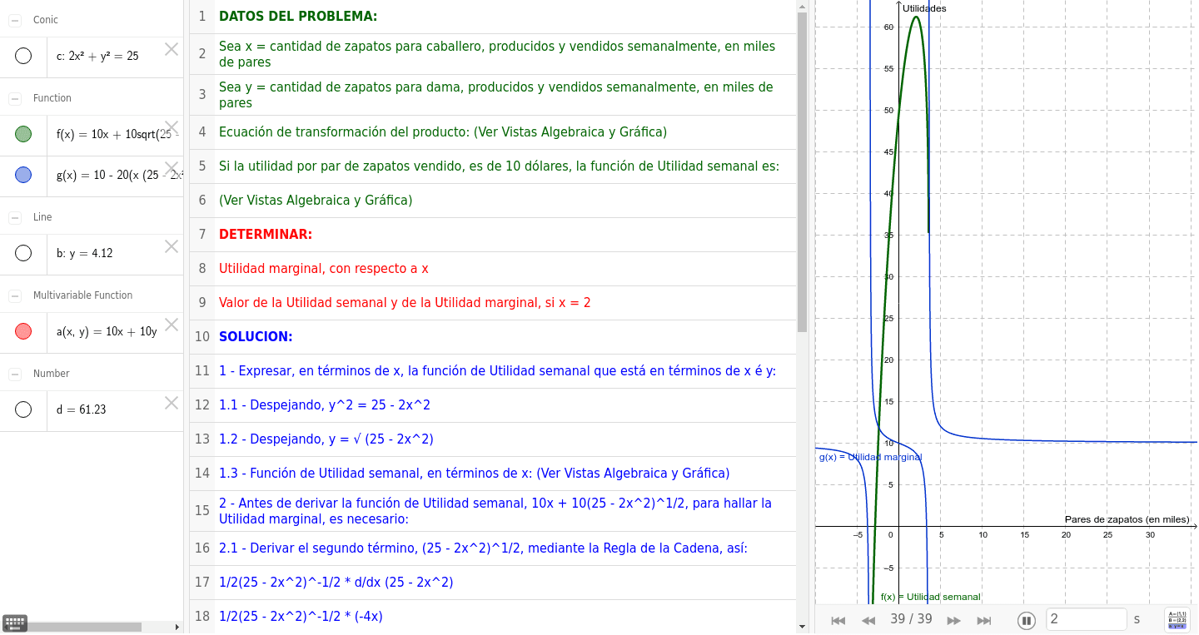Advance one construction step forward

(x=954, y=620)
